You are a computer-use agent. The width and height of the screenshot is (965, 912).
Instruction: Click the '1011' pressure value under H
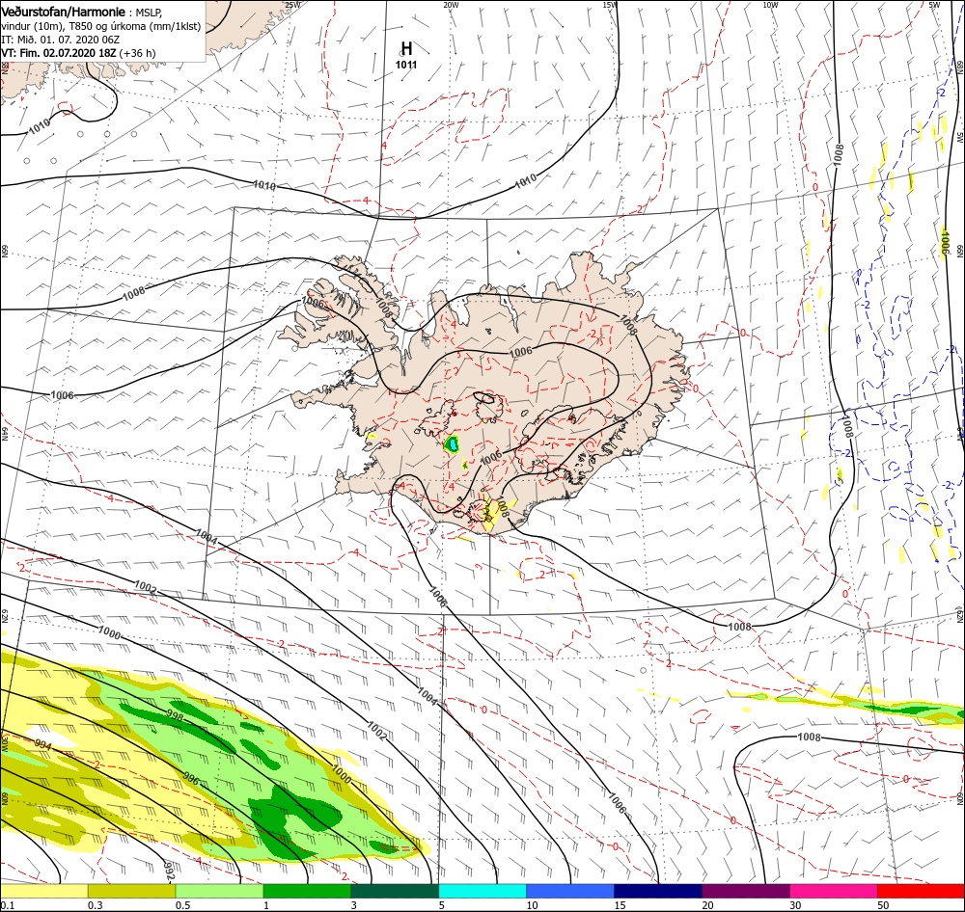406,66
